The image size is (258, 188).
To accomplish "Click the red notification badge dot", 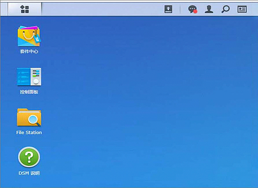I will click(x=195, y=12).
